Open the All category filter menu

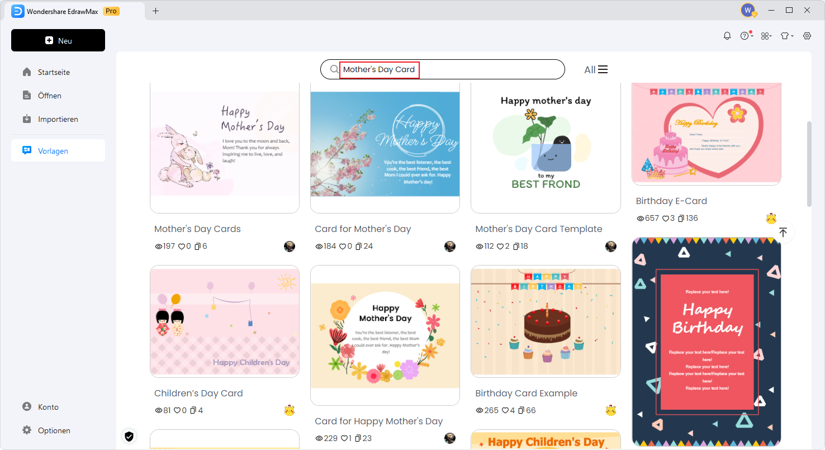pyautogui.click(x=596, y=70)
